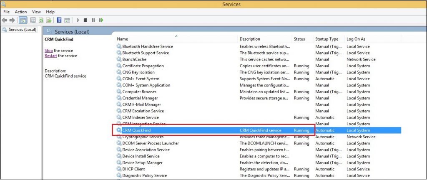Click the Restart the service link
The width and height of the screenshot is (427, 180).
pos(50,56)
